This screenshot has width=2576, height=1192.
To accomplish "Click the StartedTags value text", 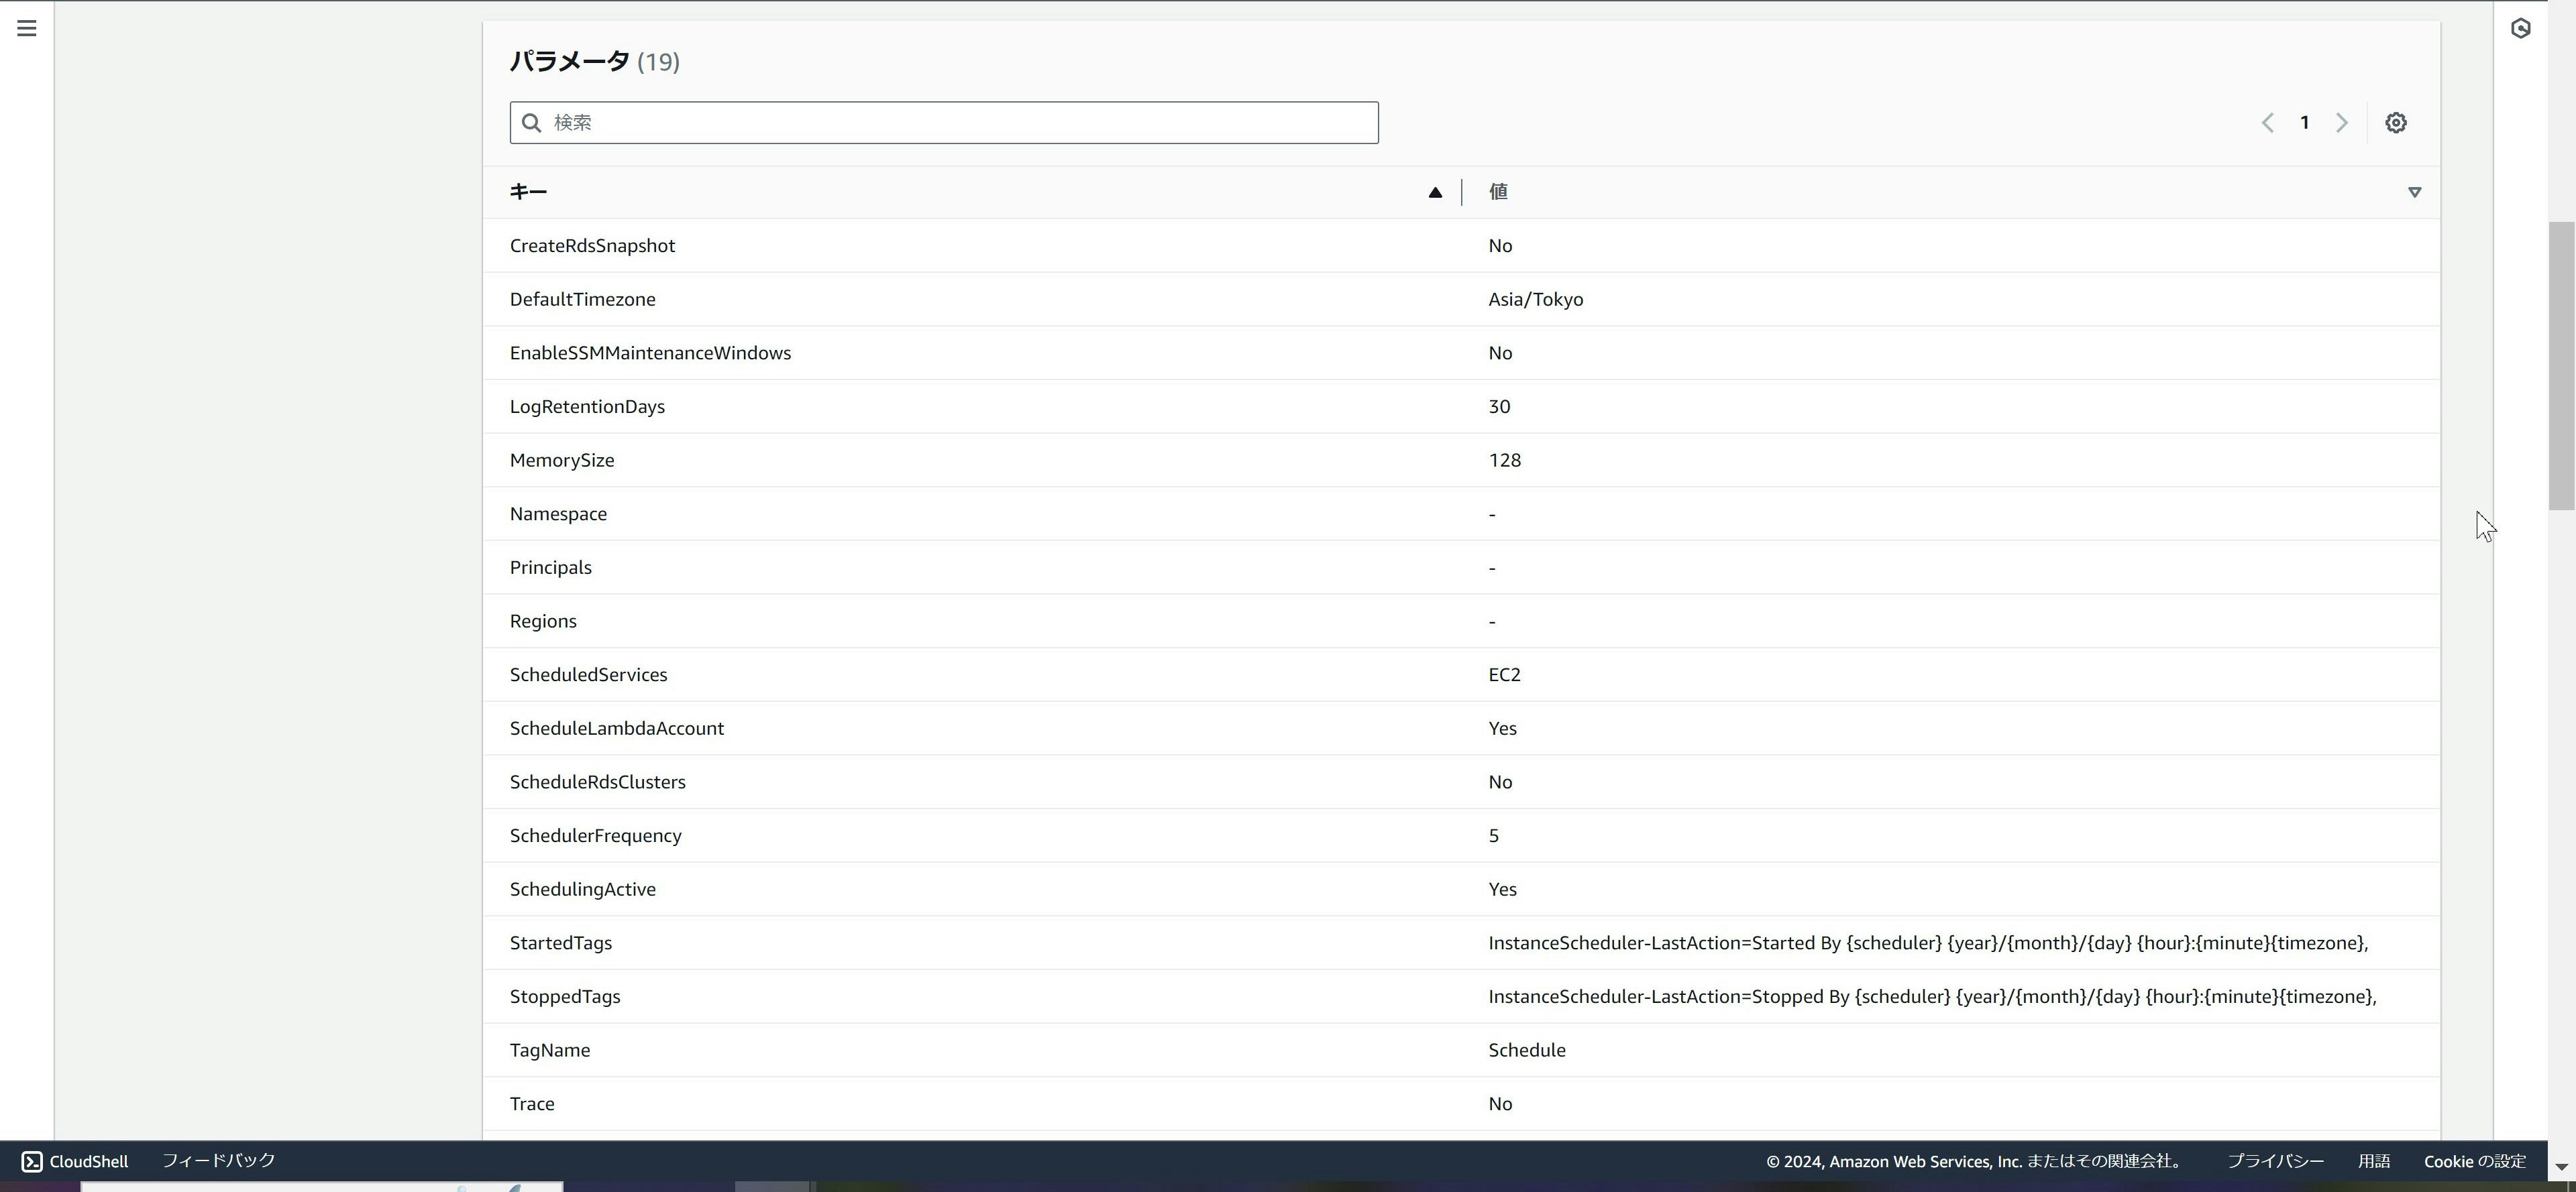I will point(1927,943).
